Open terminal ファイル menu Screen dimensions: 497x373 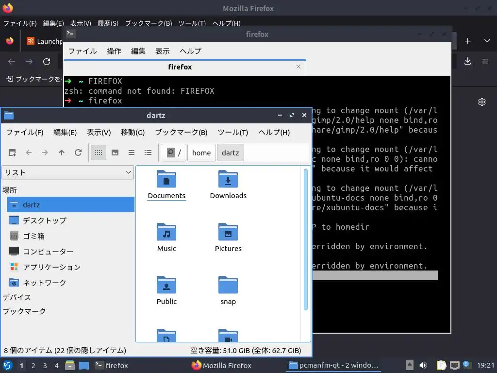[x=83, y=51]
